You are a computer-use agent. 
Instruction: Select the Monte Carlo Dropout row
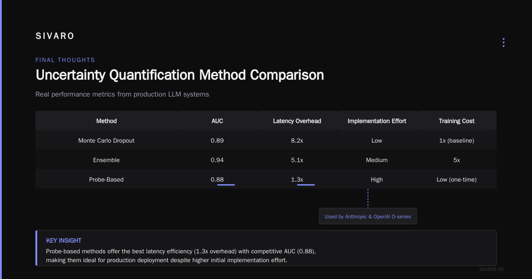[266, 140]
